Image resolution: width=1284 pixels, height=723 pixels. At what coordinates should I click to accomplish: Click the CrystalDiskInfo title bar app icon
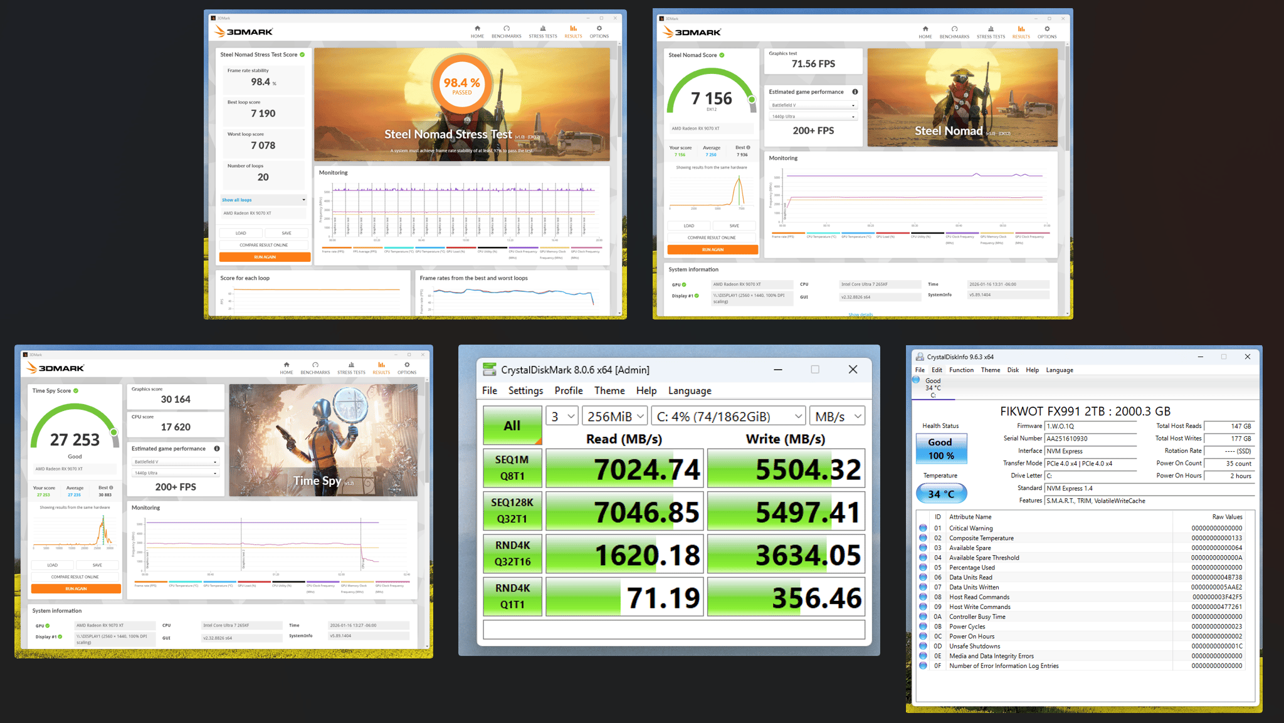click(x=920, y=356)
